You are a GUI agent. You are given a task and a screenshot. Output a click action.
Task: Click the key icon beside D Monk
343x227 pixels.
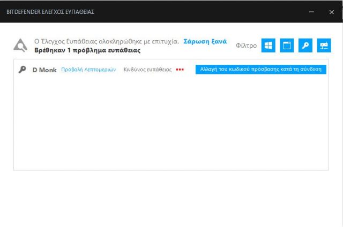click(22, 70)
